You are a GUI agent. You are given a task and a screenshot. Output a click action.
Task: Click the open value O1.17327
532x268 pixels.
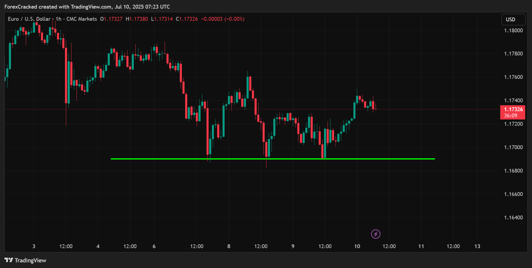(x=111, y=19)
